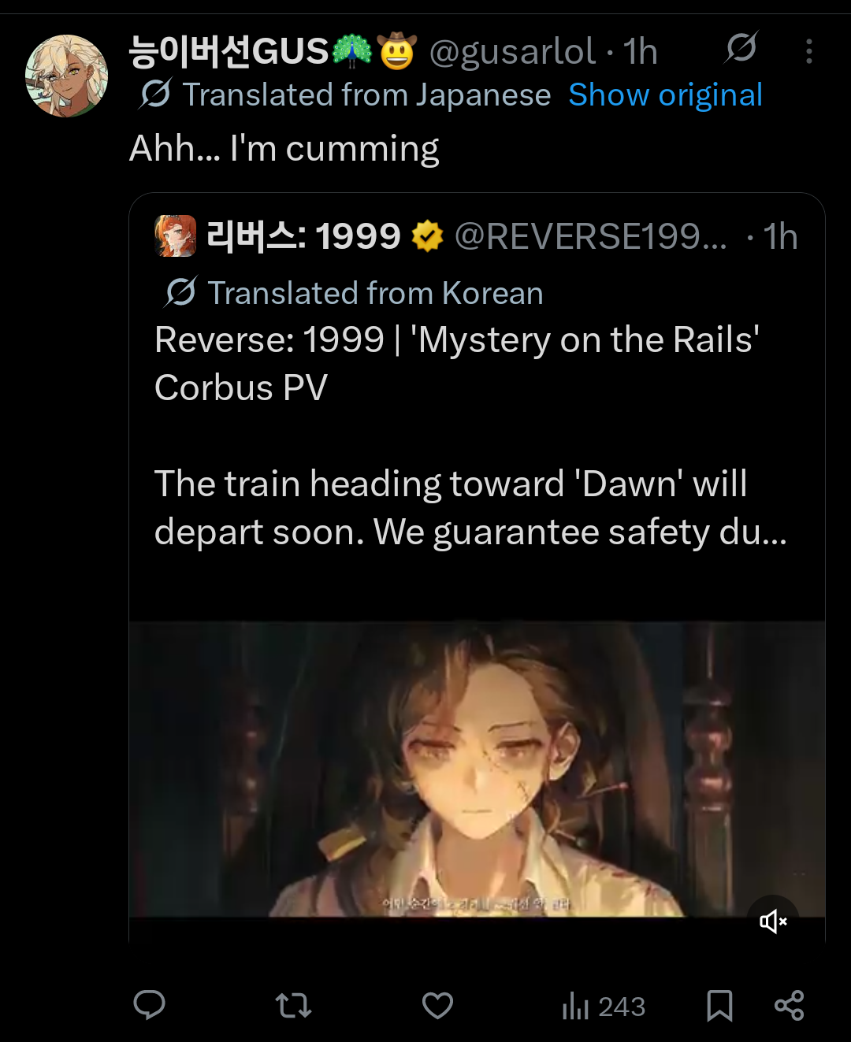Open gusarlol's profile avatar

66,76
